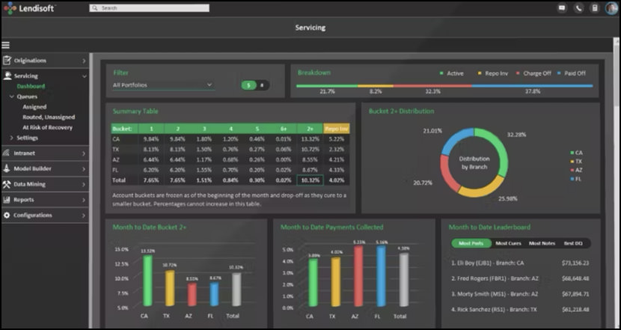621x330 pixels.
Task: Click the Reports bar chart icon
Action: (x=7, y=200)
